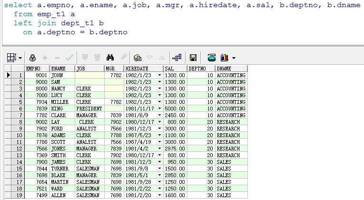
Task: Click the MGR column header
Action: pos(114,69)
